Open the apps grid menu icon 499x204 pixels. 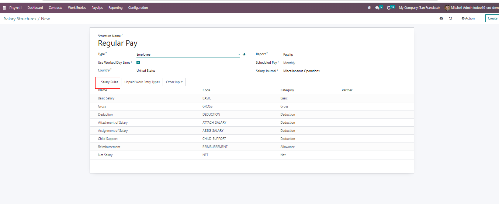pos(4,8)
